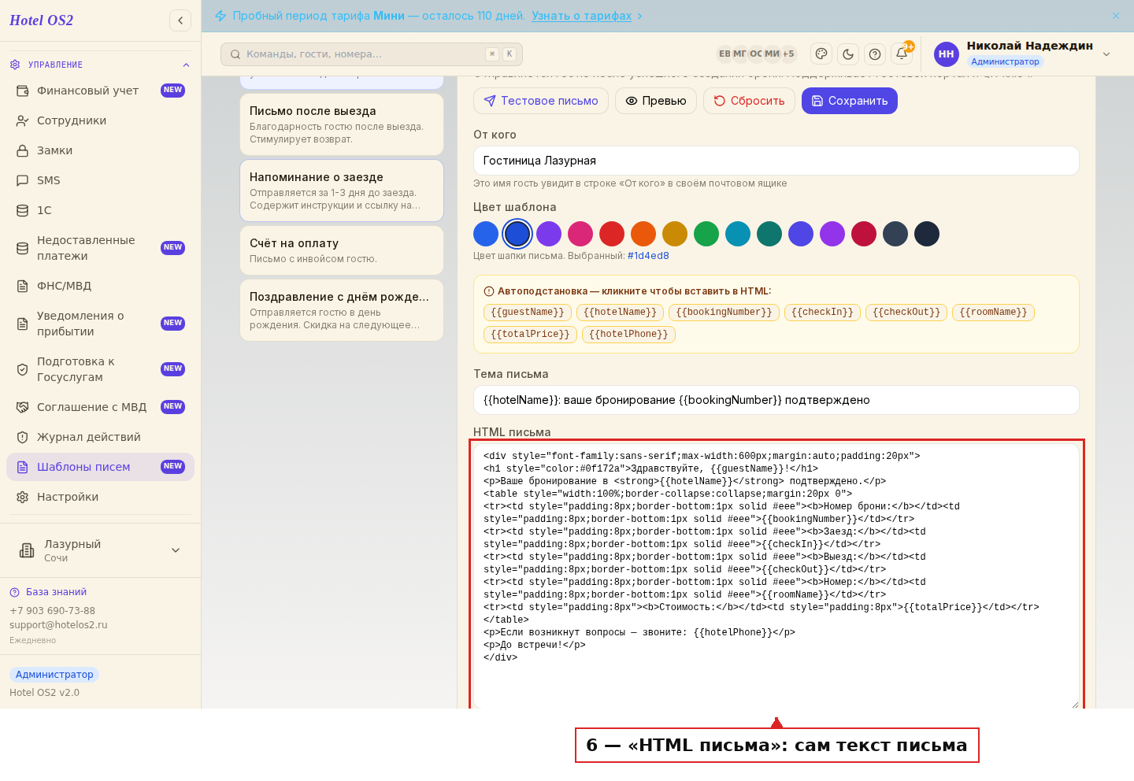Open the Николай Надеждин user menu
This screenshot has width=1134, height=781.
(x=1023, y=54)
